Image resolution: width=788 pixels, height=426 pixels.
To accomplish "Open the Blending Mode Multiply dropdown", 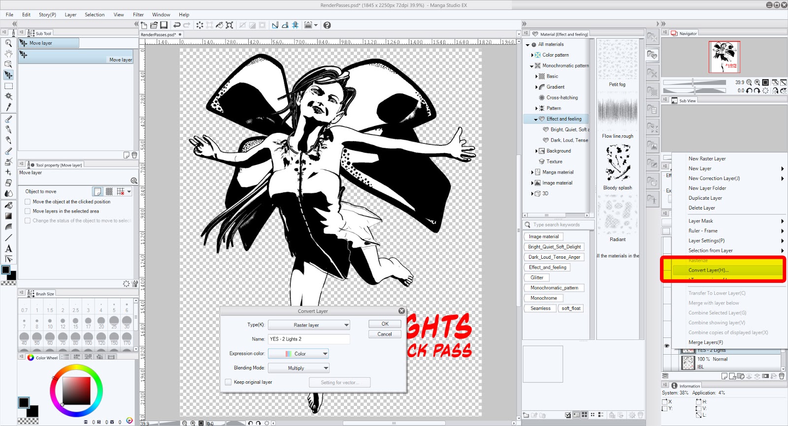I will tap(298, 368).
